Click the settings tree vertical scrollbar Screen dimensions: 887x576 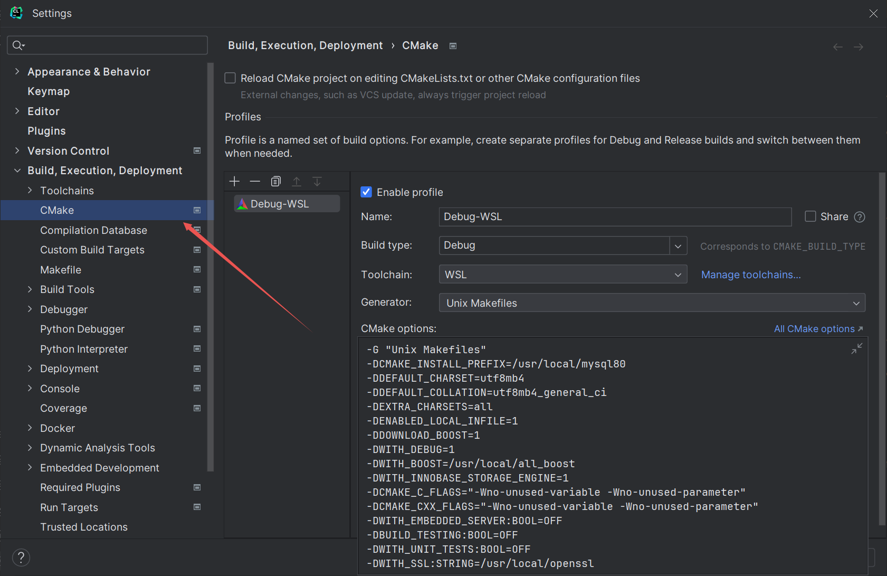coord(211,267)
